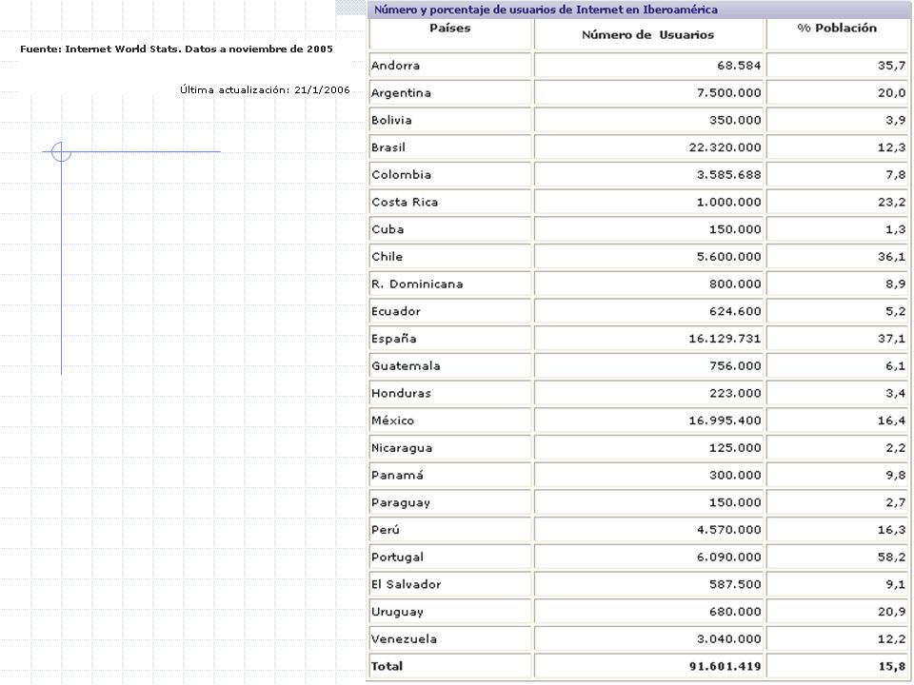Select user count 350.000 for Bolivia
This screenshot has height=685, width=914.
735,120
